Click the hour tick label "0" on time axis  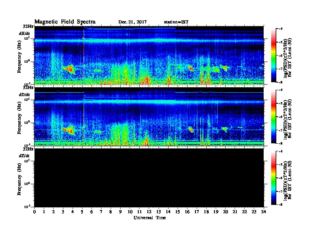point(34,212)
